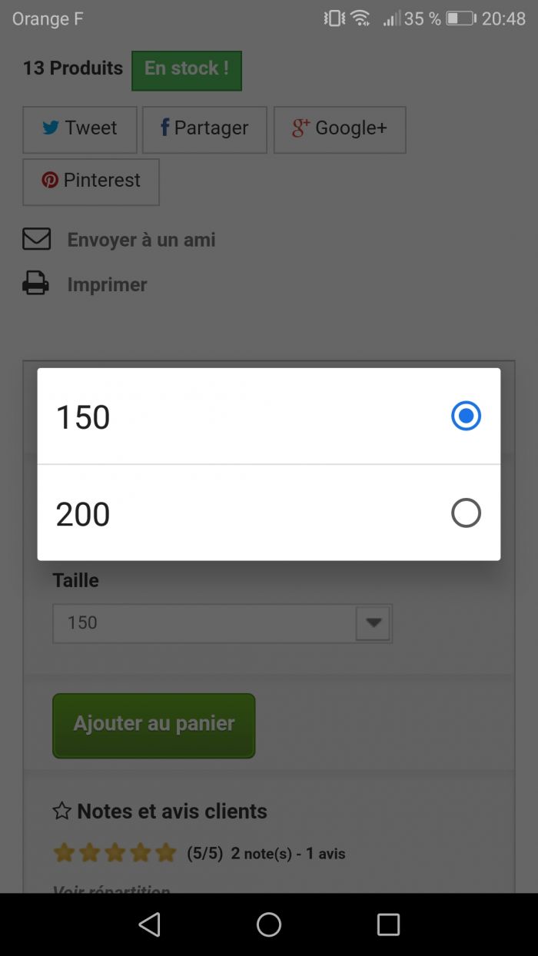Click the printer icon

click(36, 284)
